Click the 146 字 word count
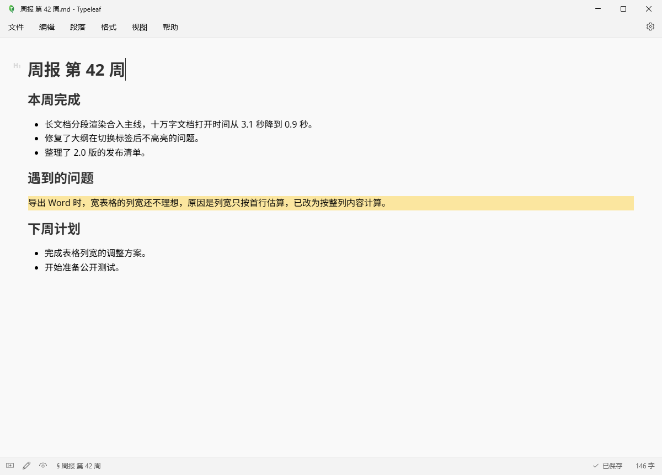Image resolution: width=662 pixels, height=475 pixels. click(645, 466)
